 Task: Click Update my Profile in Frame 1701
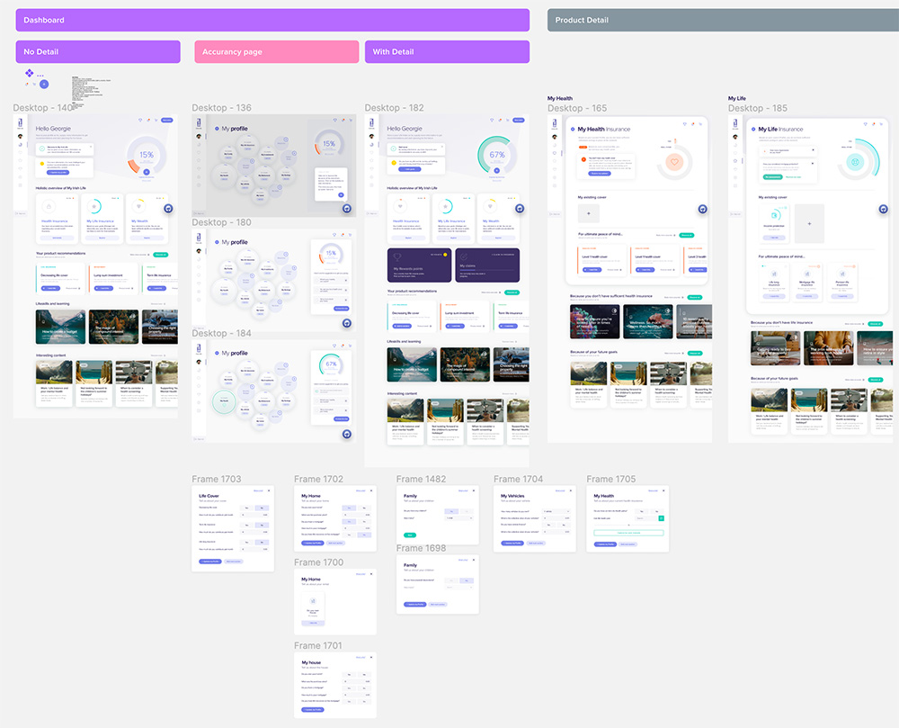click(x=314, y=709)
